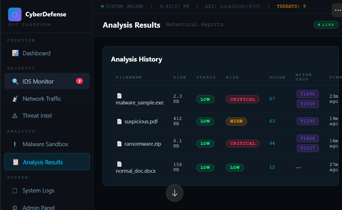The height and width of the screenshot is (210, 342).
Task: Click the Network Traffic satellite icon
Action: tap(15, 99)
